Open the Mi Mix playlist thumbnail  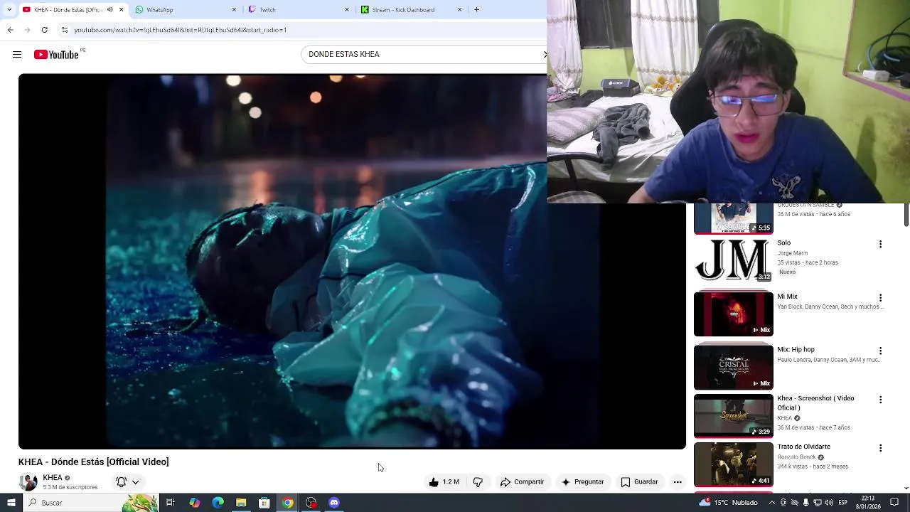[733, 314]
